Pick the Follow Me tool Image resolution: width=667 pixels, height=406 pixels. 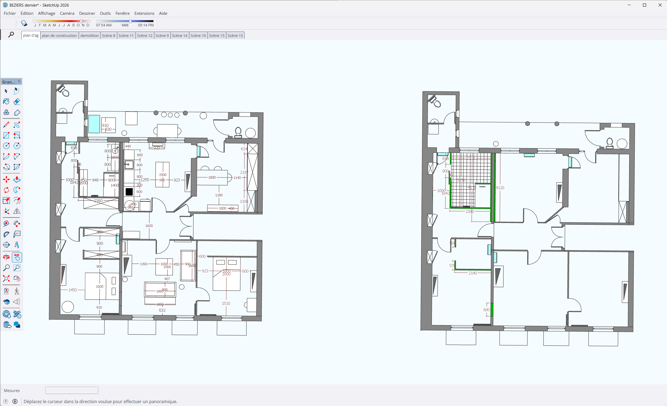point(17,190)
